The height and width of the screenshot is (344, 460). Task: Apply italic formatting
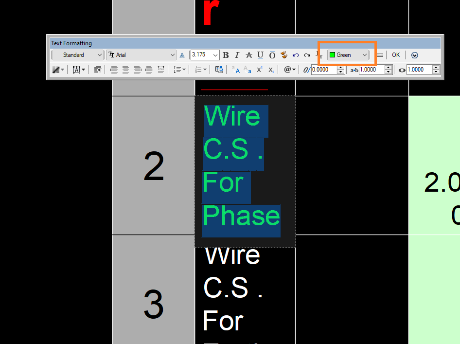(237, 55)
